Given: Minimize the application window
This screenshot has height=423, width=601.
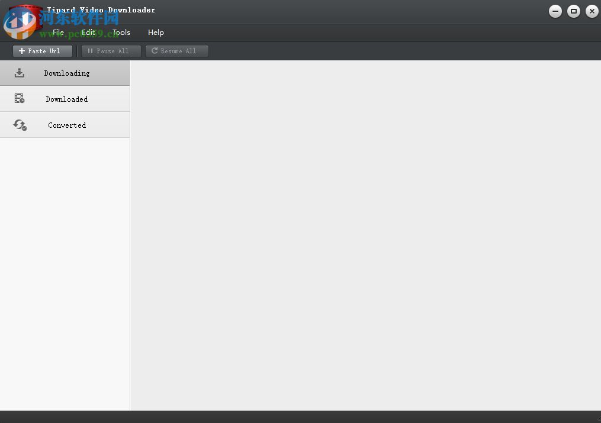Looking at the screenshot, I should pyautogui.click(x=555, y=11).
